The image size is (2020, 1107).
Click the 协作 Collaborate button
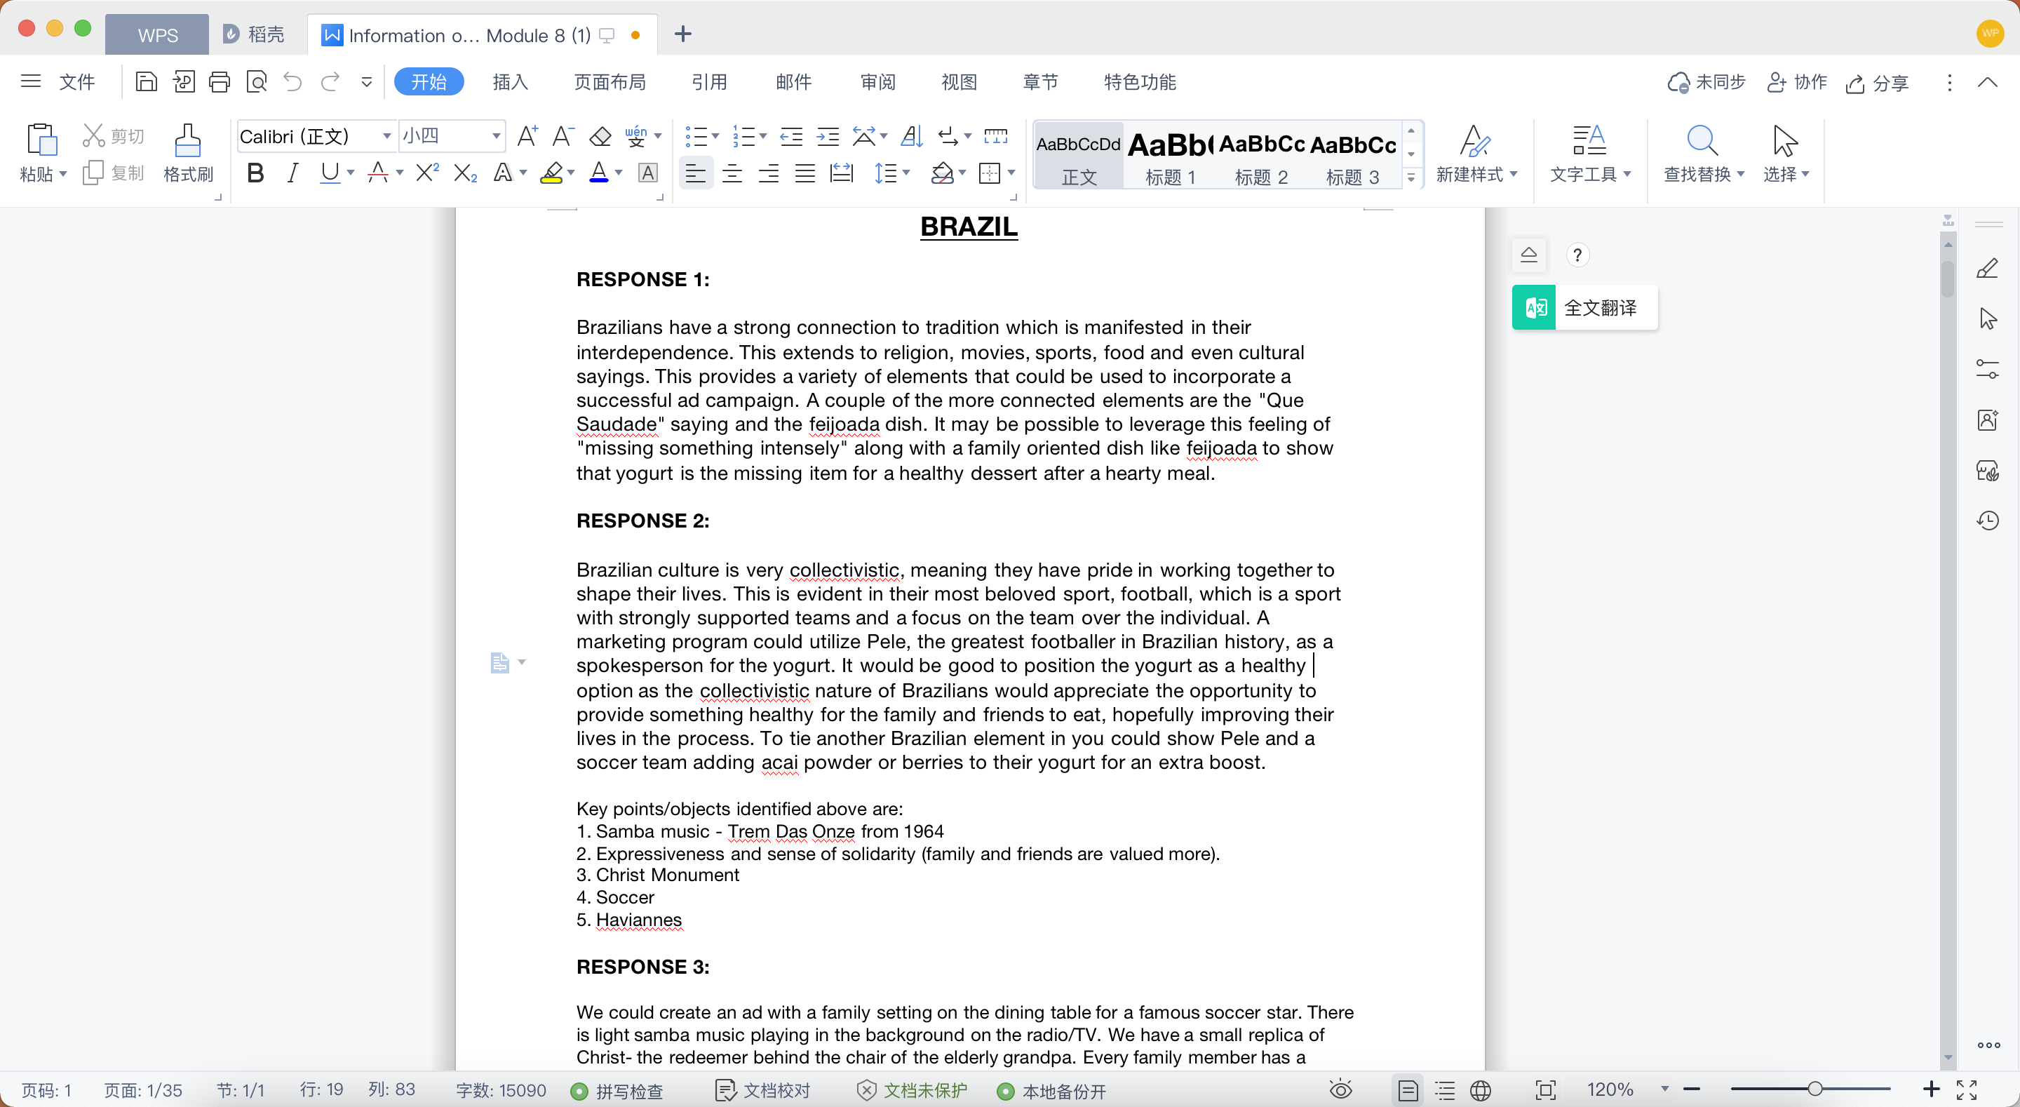(x=1796, y=82)
